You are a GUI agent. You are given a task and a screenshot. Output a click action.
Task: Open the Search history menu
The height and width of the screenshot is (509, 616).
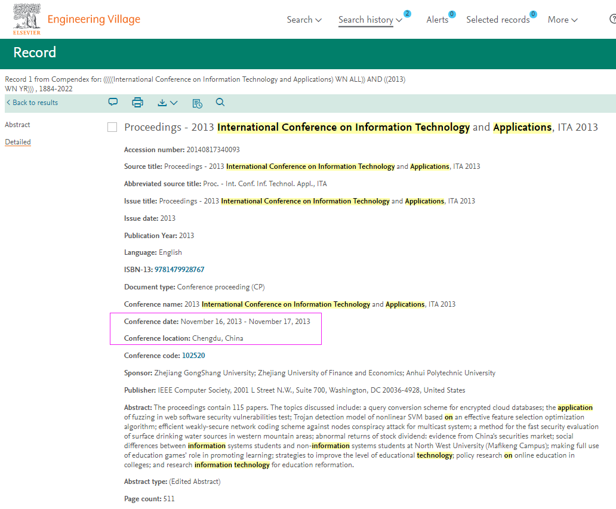click(370, 20)
